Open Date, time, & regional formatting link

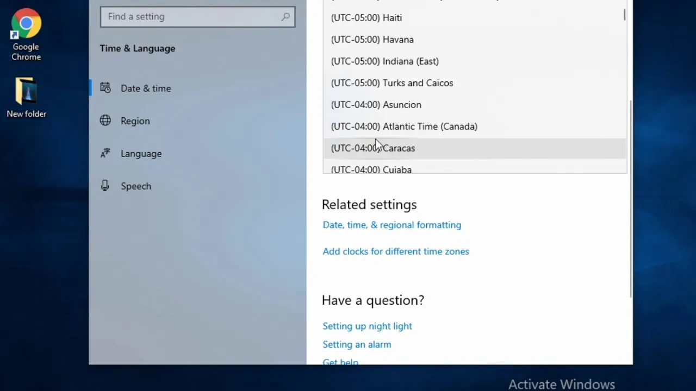click(392, 225)
